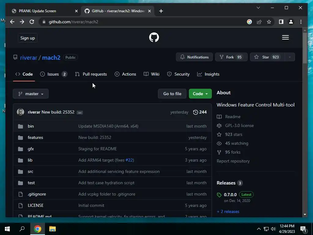Open the Wiki tab
Image resolution: width=313 pixels, height=235 pixels.
[152, 74]
